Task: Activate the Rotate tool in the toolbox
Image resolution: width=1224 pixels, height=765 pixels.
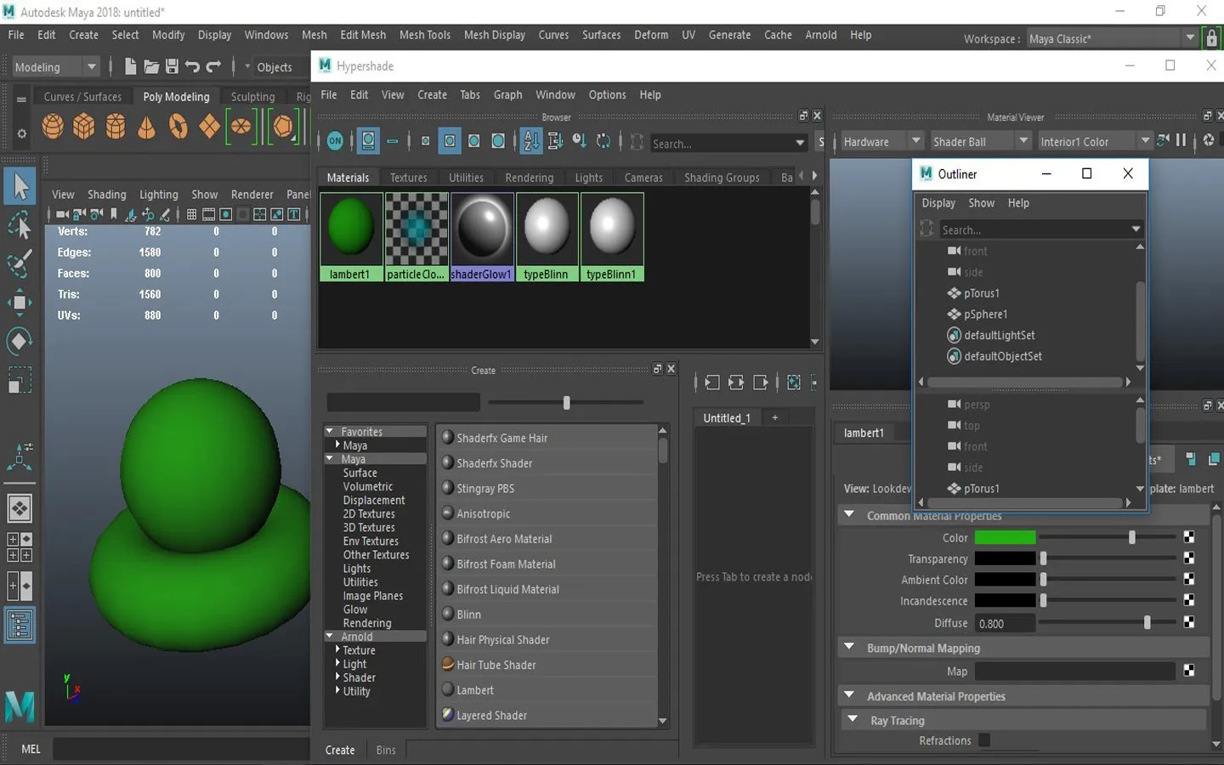Action: [20, 342]
